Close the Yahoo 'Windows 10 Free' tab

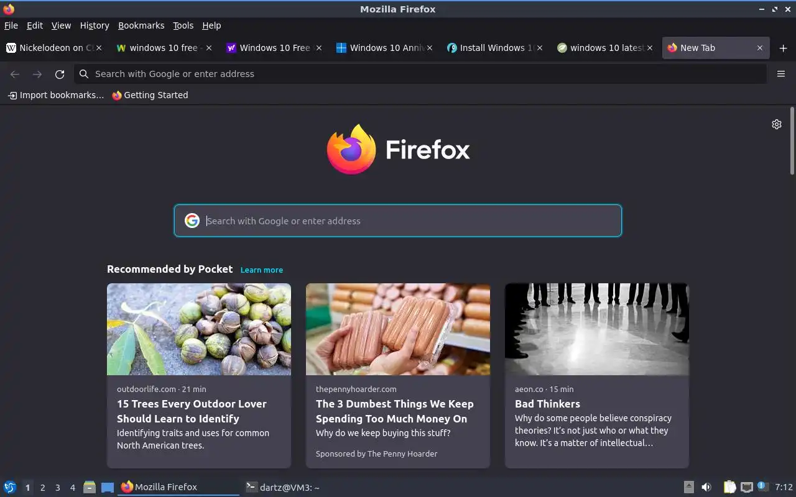tap(319, 48)
